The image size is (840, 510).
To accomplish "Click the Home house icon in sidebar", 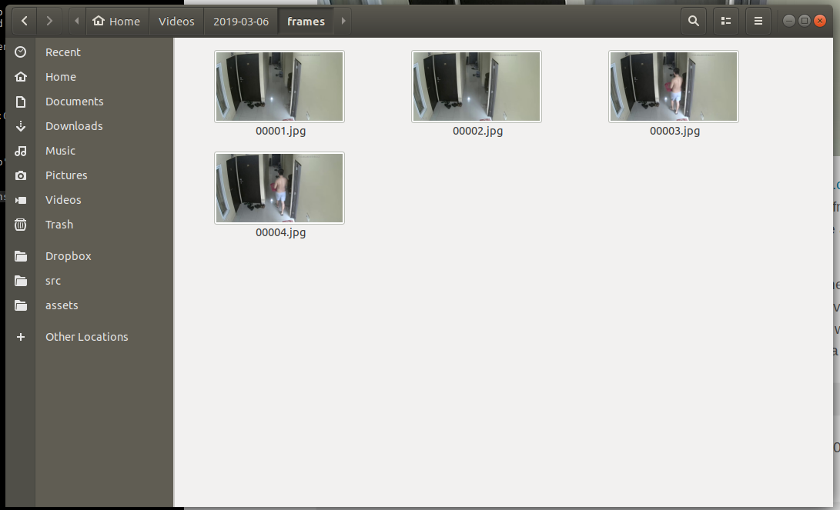I will point(20,76).
